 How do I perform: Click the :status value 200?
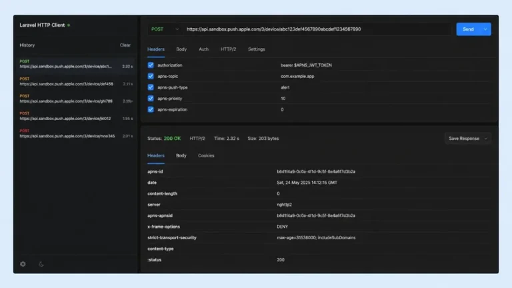coord(281,260)
